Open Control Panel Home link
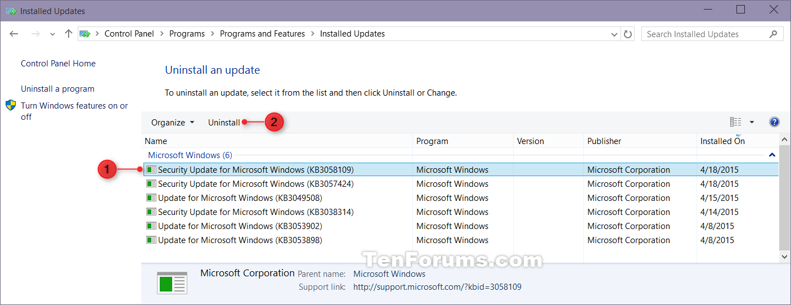Image resolution: width=791 pixels, height=305 pixels. point(58,64)
